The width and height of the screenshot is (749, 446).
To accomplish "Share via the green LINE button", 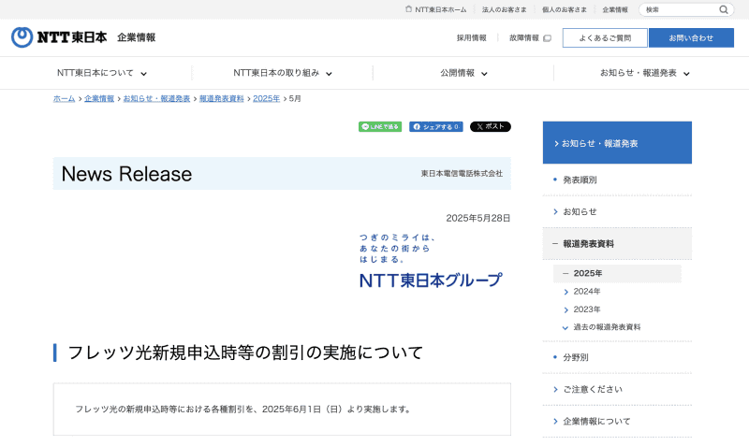I will pos(380,127).
